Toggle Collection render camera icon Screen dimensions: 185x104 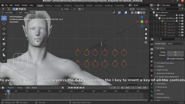pos(182,15)
